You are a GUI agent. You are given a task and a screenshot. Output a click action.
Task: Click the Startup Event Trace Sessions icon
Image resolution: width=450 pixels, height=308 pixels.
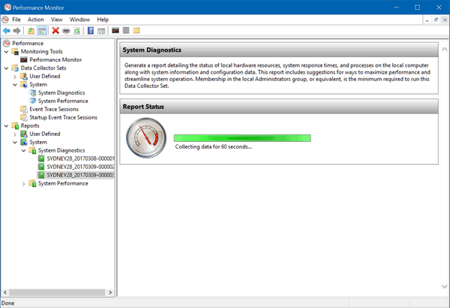23,117
